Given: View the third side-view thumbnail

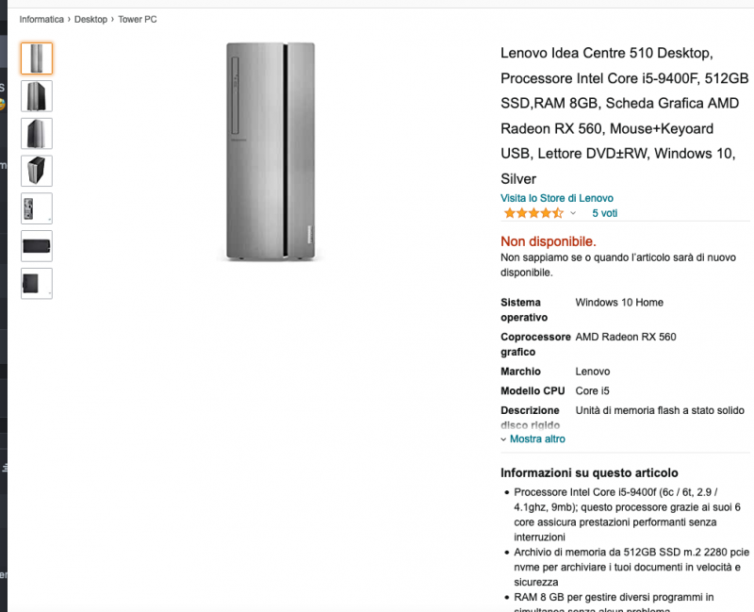Looking at the screenshot, I should click(36, 133).
